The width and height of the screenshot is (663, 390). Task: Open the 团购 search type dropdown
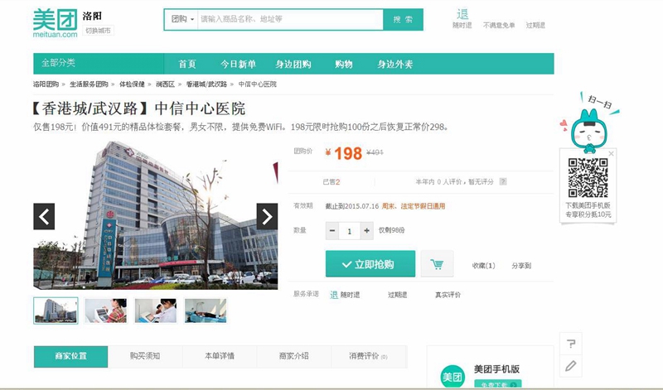[181, 19]
